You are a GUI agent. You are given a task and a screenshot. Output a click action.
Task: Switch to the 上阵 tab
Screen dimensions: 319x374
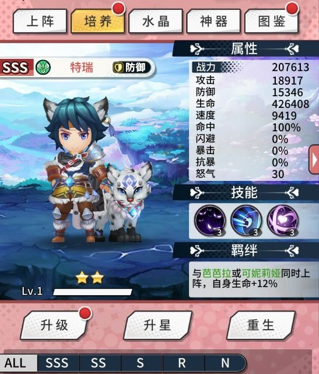click(x=40, y=21)
